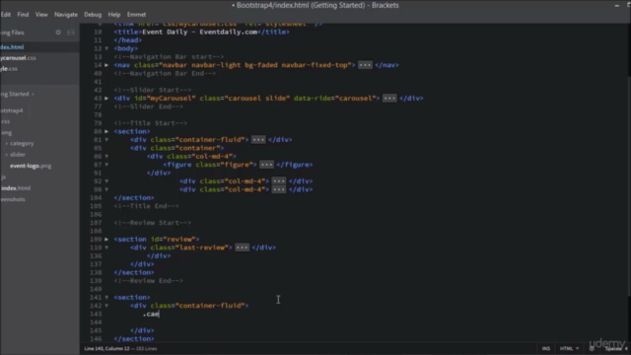Screen dimensions: 631x355
Task: Open the Navigate menu
Action: coord(66,15)
